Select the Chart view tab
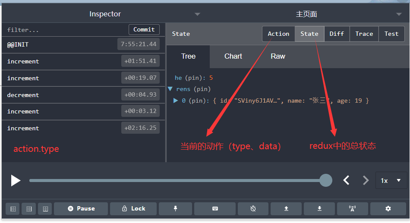Viewport: 410px width, 223px height. 233,56
